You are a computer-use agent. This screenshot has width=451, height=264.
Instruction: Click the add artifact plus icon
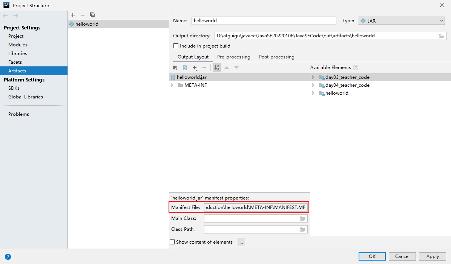click(73, 15)
